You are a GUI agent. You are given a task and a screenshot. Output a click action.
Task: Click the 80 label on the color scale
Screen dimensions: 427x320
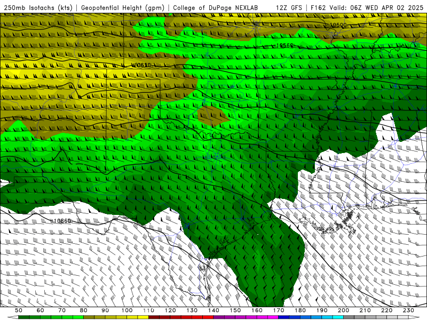pos(84,310)
